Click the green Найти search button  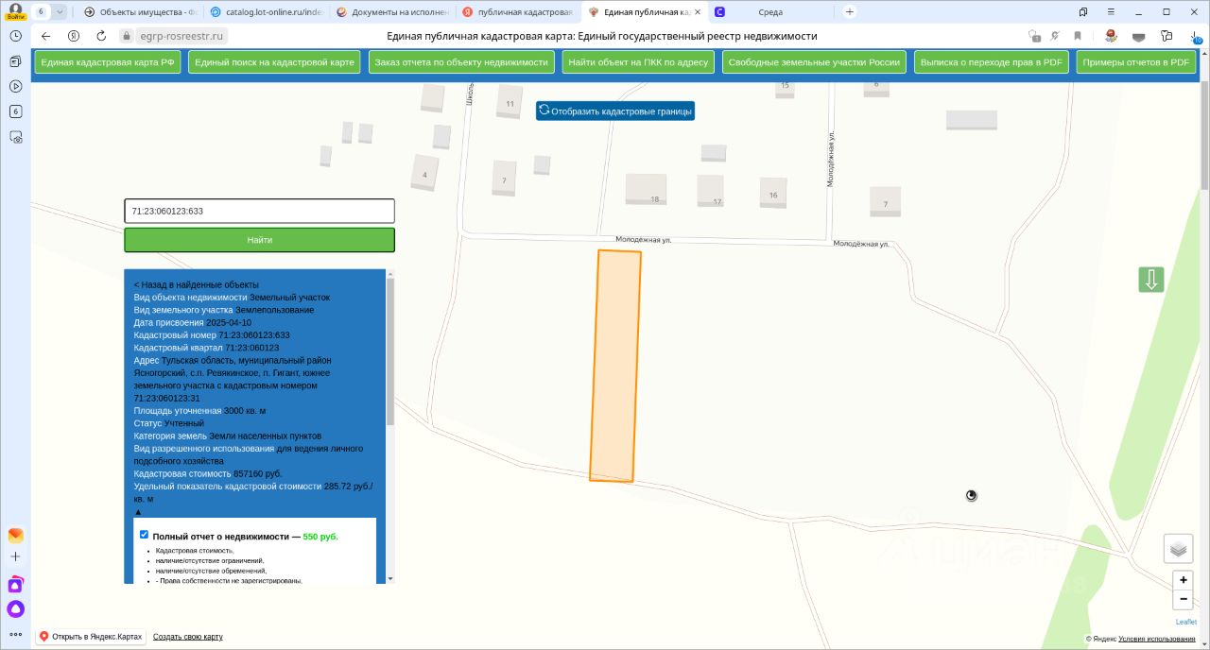(260, 240)
